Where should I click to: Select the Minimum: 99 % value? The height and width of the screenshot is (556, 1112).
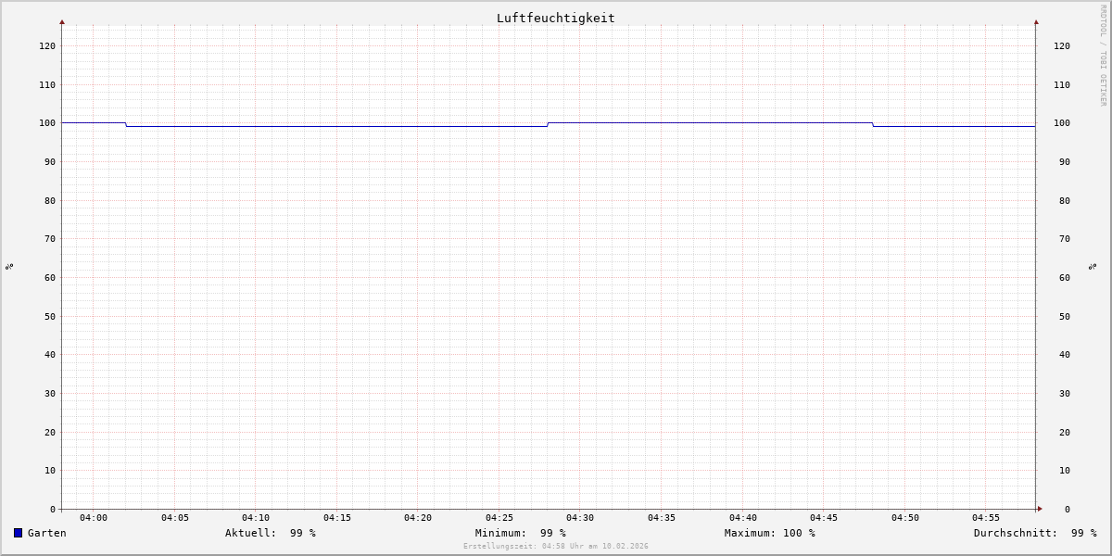(521, 533)
